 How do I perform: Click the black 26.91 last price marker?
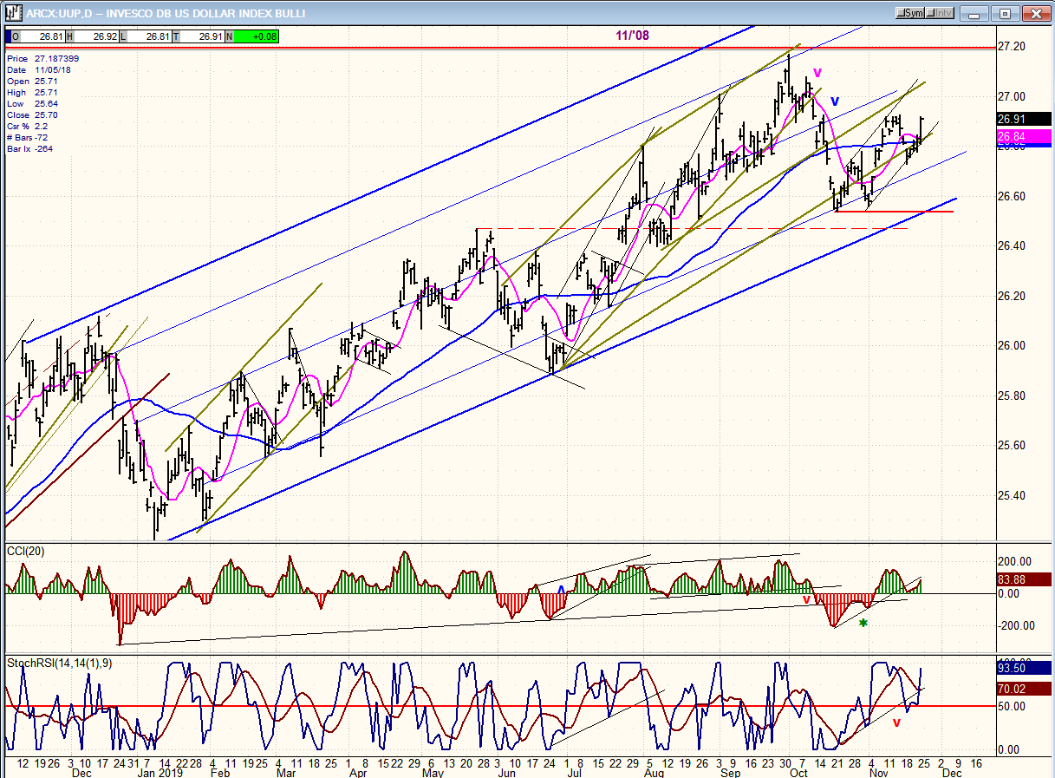[x=1012, y=120]
